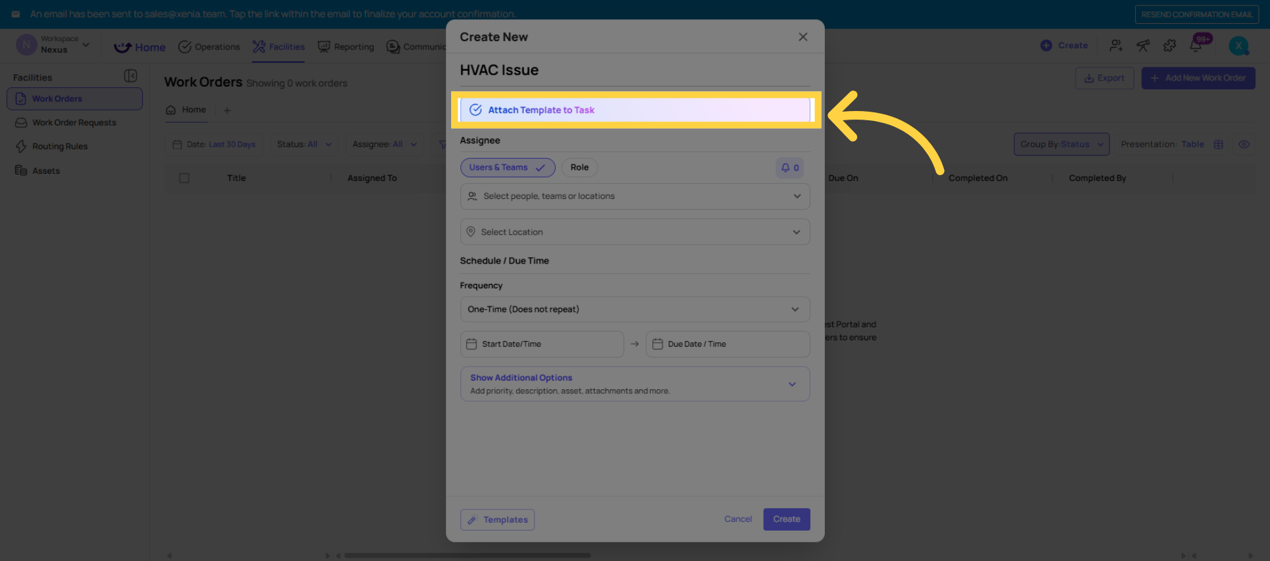Screen dimensions: 1270x561
Task: Select the Users & Teams assignee option
Action: 507,168
